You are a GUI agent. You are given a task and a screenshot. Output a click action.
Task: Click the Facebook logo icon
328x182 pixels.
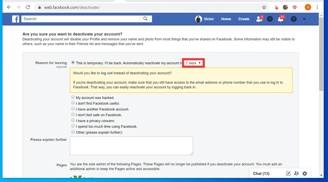[16, 19]
